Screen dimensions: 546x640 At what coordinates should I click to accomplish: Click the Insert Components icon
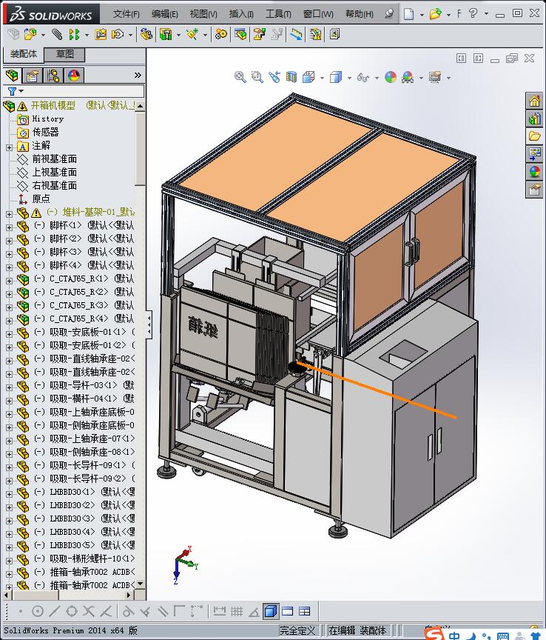tap(30, 34)
